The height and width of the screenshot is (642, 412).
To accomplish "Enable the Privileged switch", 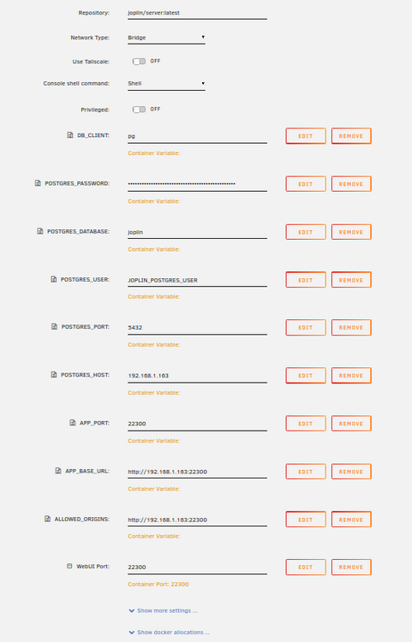I will coord(139,110).
